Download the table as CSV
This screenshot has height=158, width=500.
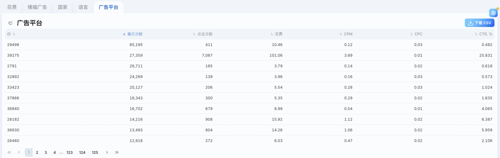pos(479,23)
